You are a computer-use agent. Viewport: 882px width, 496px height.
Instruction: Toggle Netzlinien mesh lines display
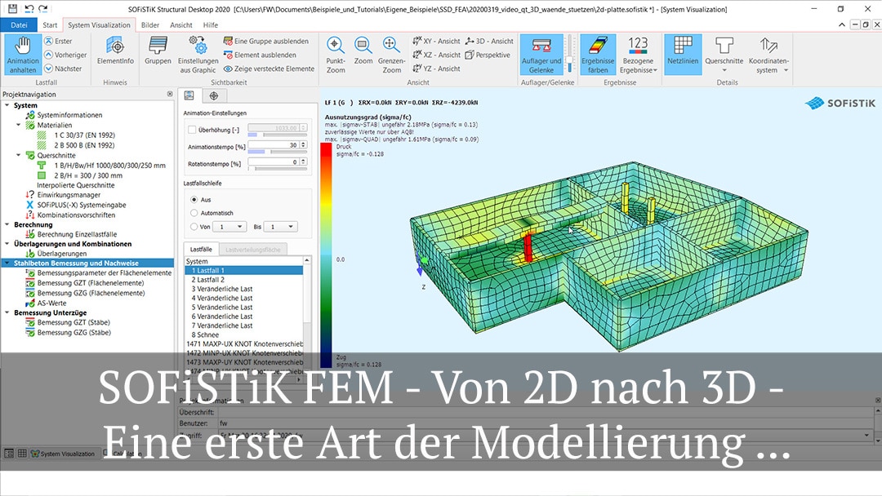coord(683,55)
